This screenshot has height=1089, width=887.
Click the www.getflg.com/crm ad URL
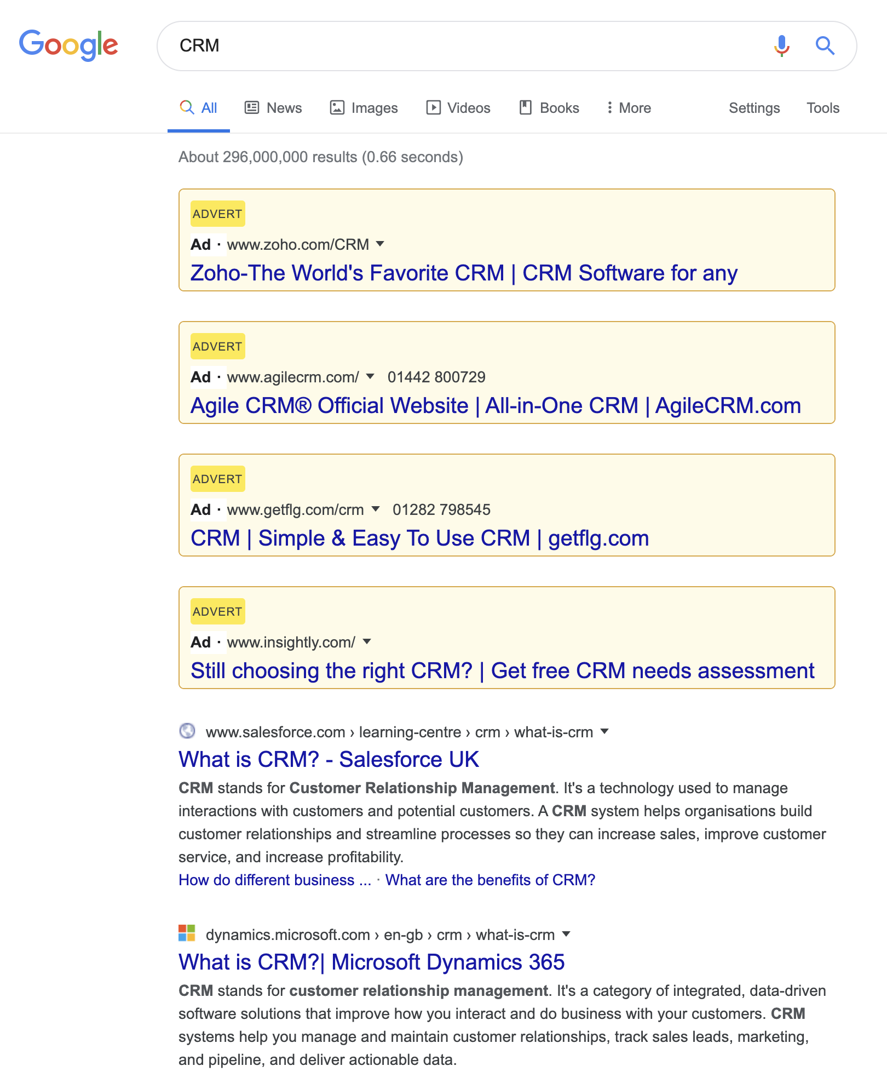[x=295, y=509]
